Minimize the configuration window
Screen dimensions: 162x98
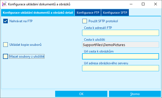pyautogui.click(x=131, y=4)
